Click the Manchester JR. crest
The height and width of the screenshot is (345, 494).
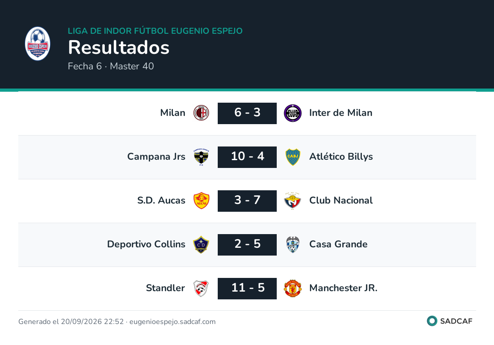[293, 288]
